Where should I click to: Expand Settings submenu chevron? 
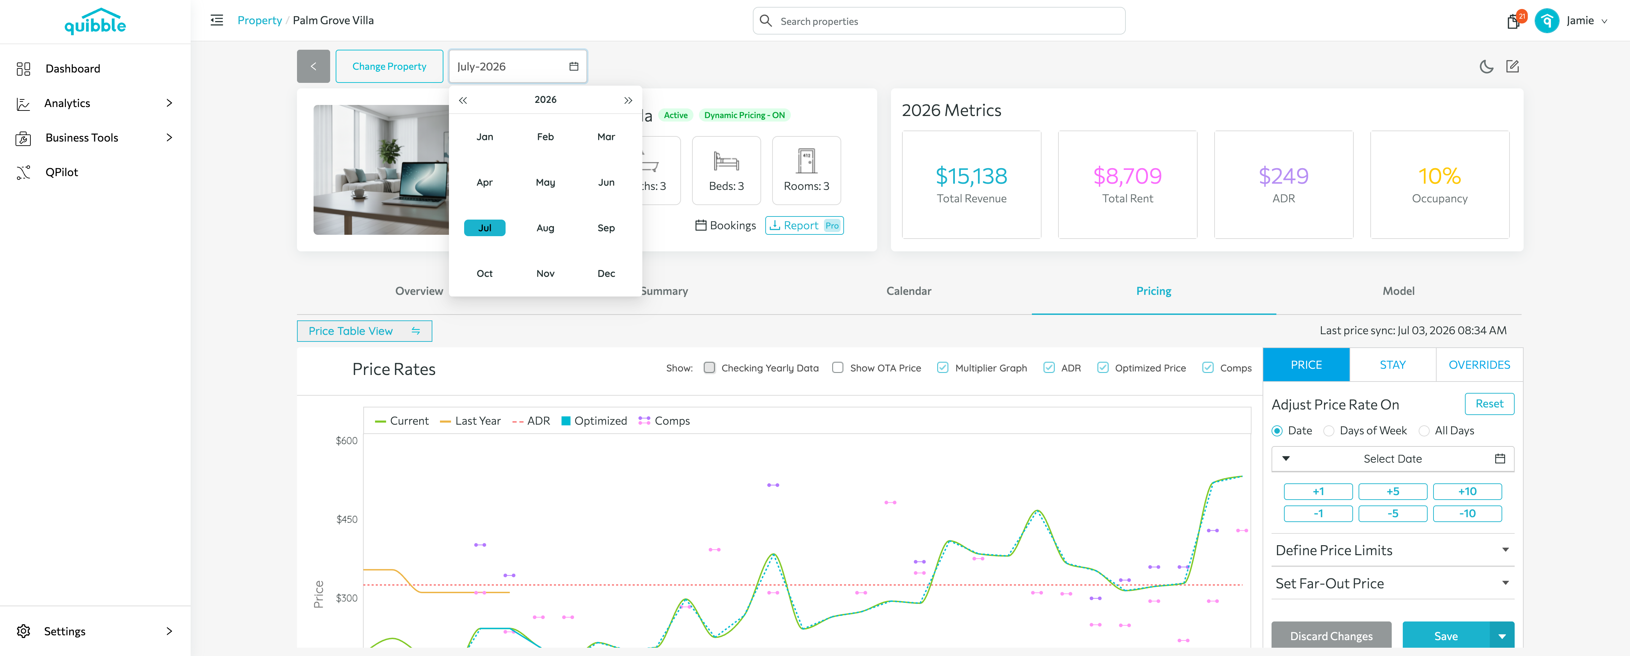coord(169,631)
